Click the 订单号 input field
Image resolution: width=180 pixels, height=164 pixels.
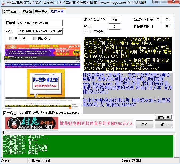point(40,23)
